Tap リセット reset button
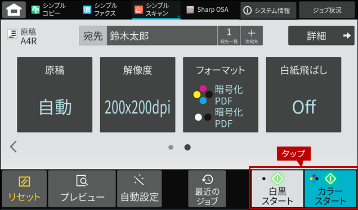Screen dimensions: 358x210 coord(24,189)
